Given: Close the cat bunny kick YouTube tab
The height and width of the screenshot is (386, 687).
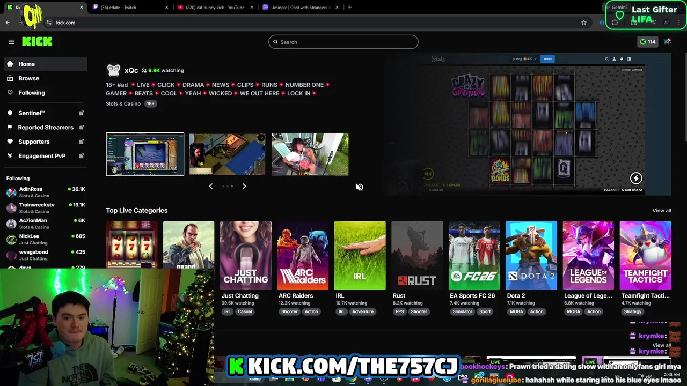Looking at the screenshot, I should click(252, 8).
